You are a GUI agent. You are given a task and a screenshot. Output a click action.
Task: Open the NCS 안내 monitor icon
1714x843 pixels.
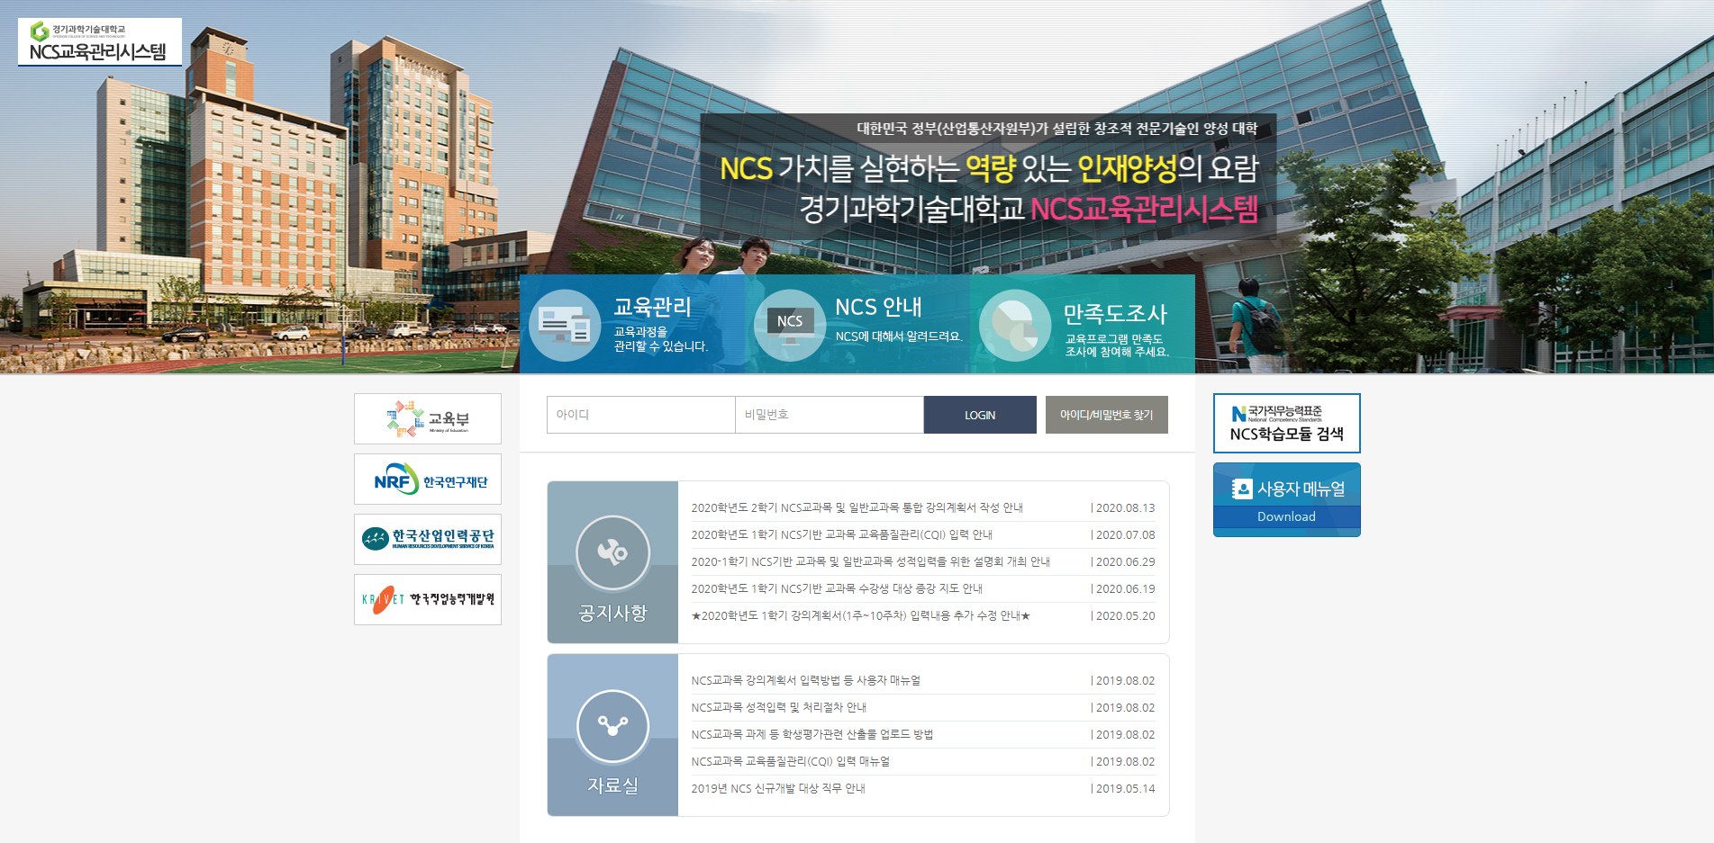pos(789,325)
